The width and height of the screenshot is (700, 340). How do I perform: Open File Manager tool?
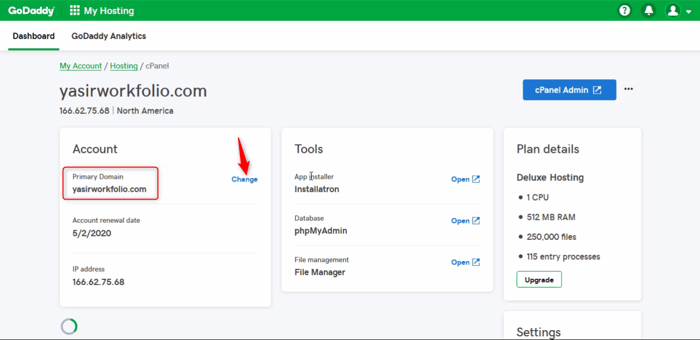[x=466, y=262]
